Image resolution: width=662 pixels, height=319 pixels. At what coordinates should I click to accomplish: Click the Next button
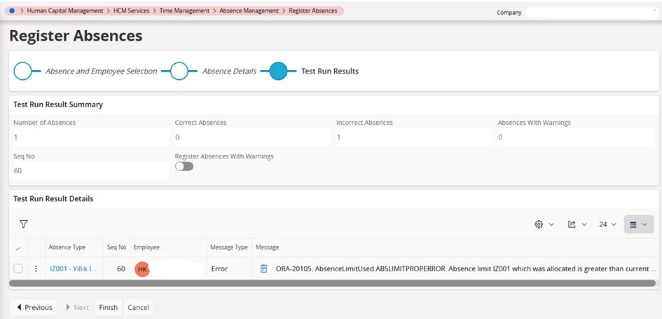[77, 307]
